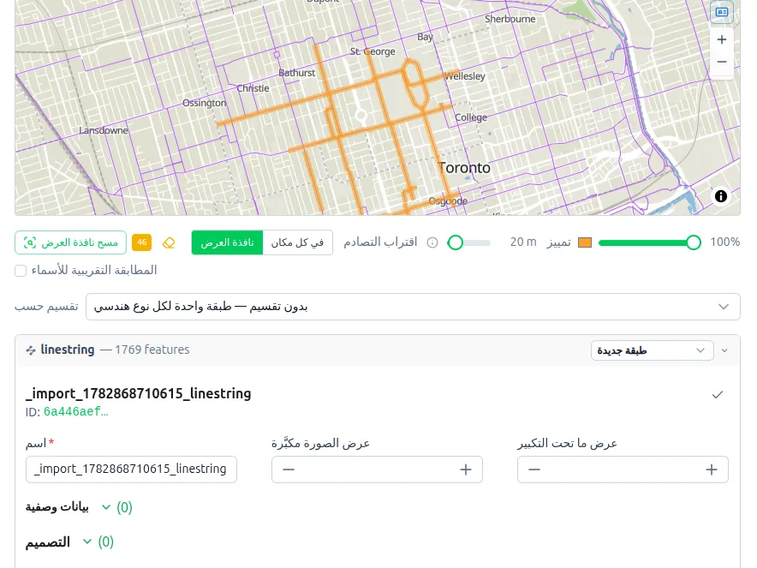Click the linestring geometry type icon
The height and width of the screenshot is (568, 757).
31,350
